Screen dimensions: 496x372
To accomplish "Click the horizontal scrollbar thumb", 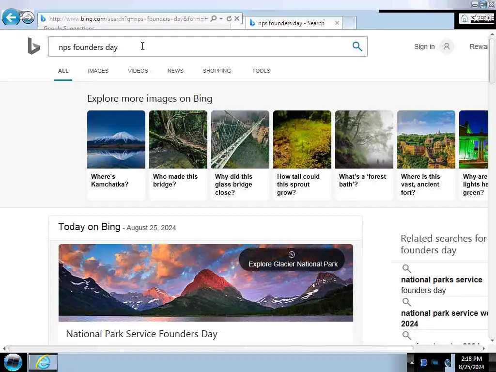I will point(211,348).
